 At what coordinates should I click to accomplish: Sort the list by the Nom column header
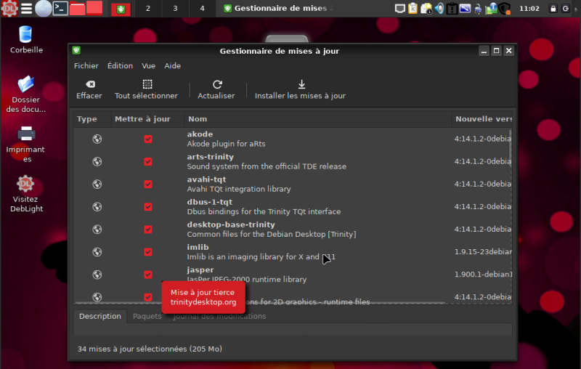(198, 119)
